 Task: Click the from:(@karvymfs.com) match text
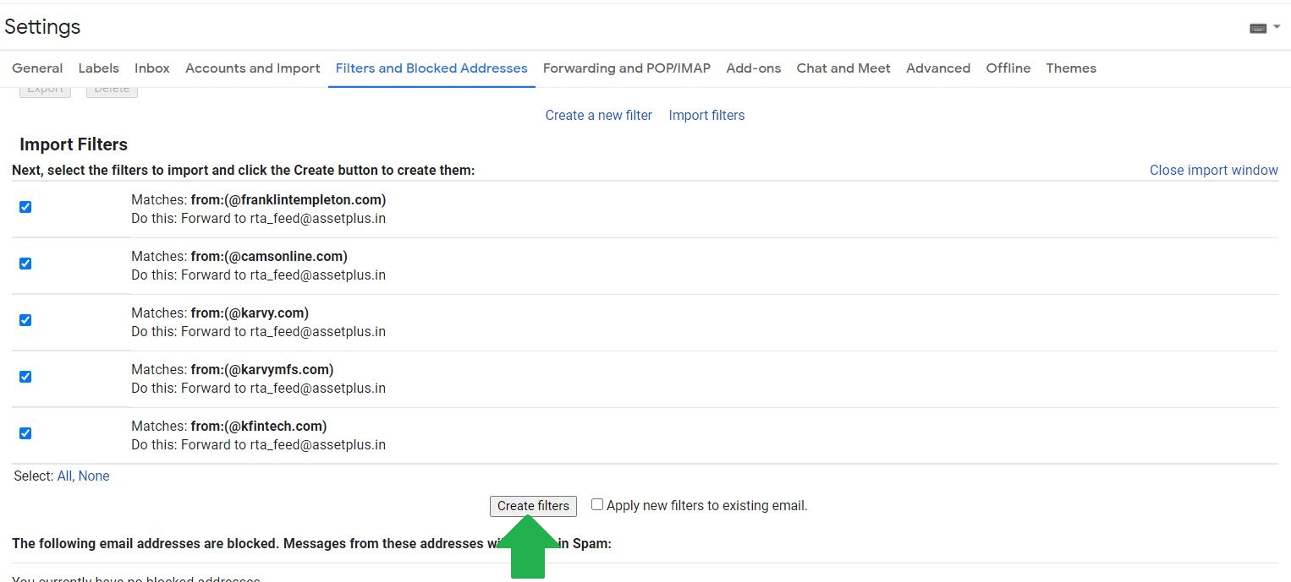[262, 370]
